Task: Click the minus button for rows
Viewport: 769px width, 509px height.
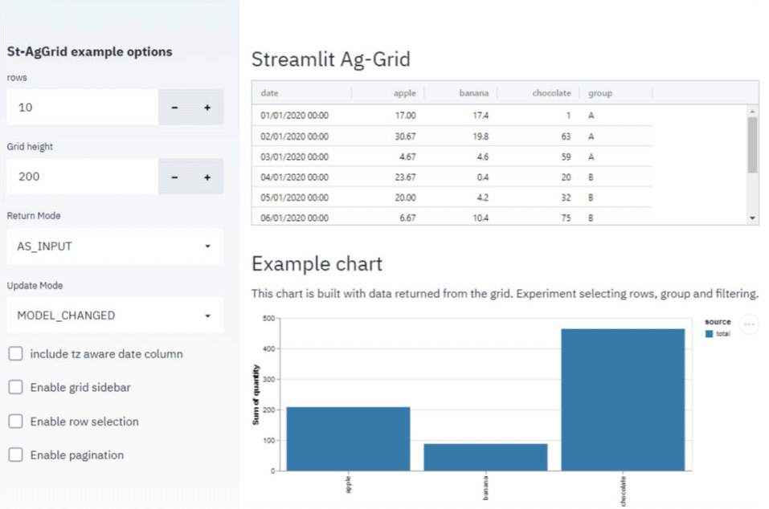Action: click(174, 108)
